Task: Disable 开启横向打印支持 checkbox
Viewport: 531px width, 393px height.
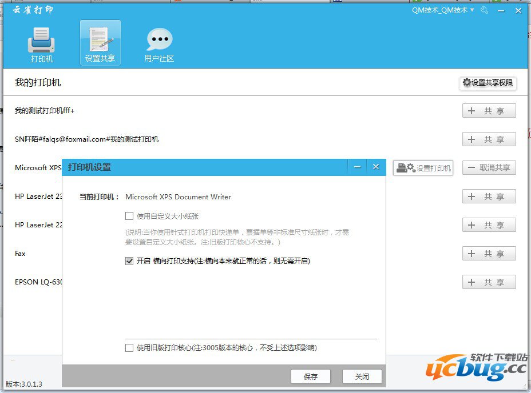Action: click(129, 260)
